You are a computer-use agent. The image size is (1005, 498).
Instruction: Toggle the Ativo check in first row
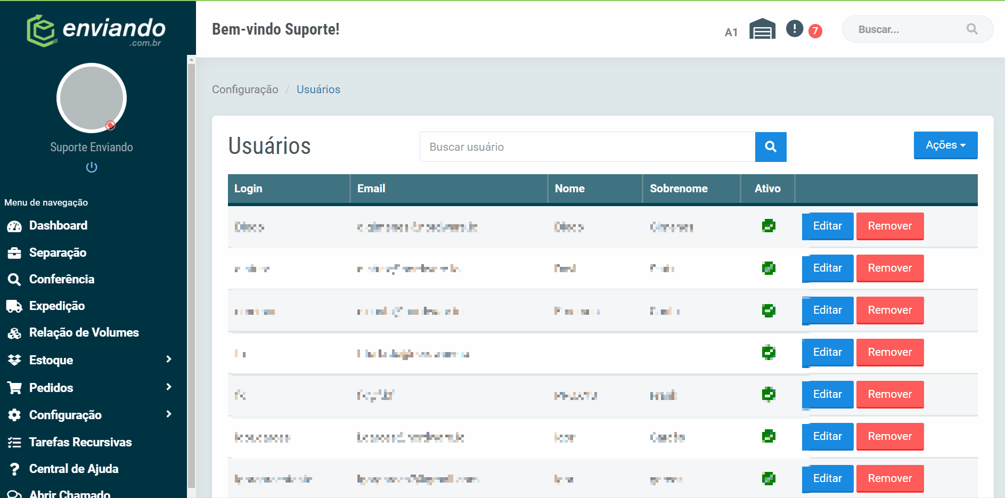[x=768, y=226]
